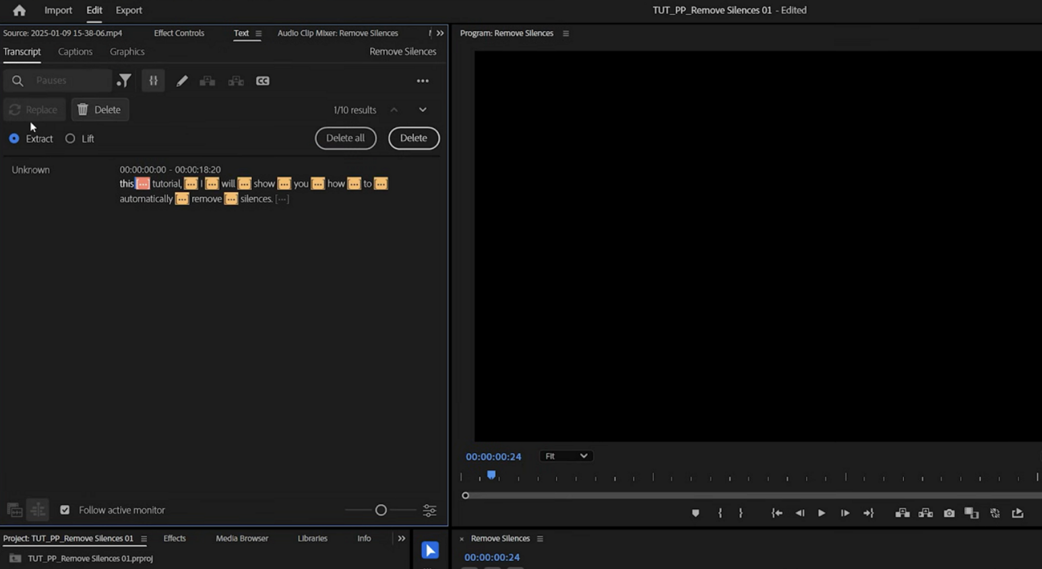The height and width of the screenshot is (569, 1042).
Task: Click the Delete all button
Action: pos(346,138)
